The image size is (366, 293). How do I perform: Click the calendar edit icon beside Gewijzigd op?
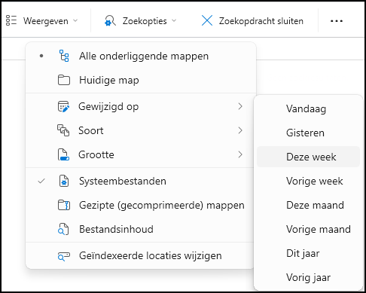pos(63,106)
